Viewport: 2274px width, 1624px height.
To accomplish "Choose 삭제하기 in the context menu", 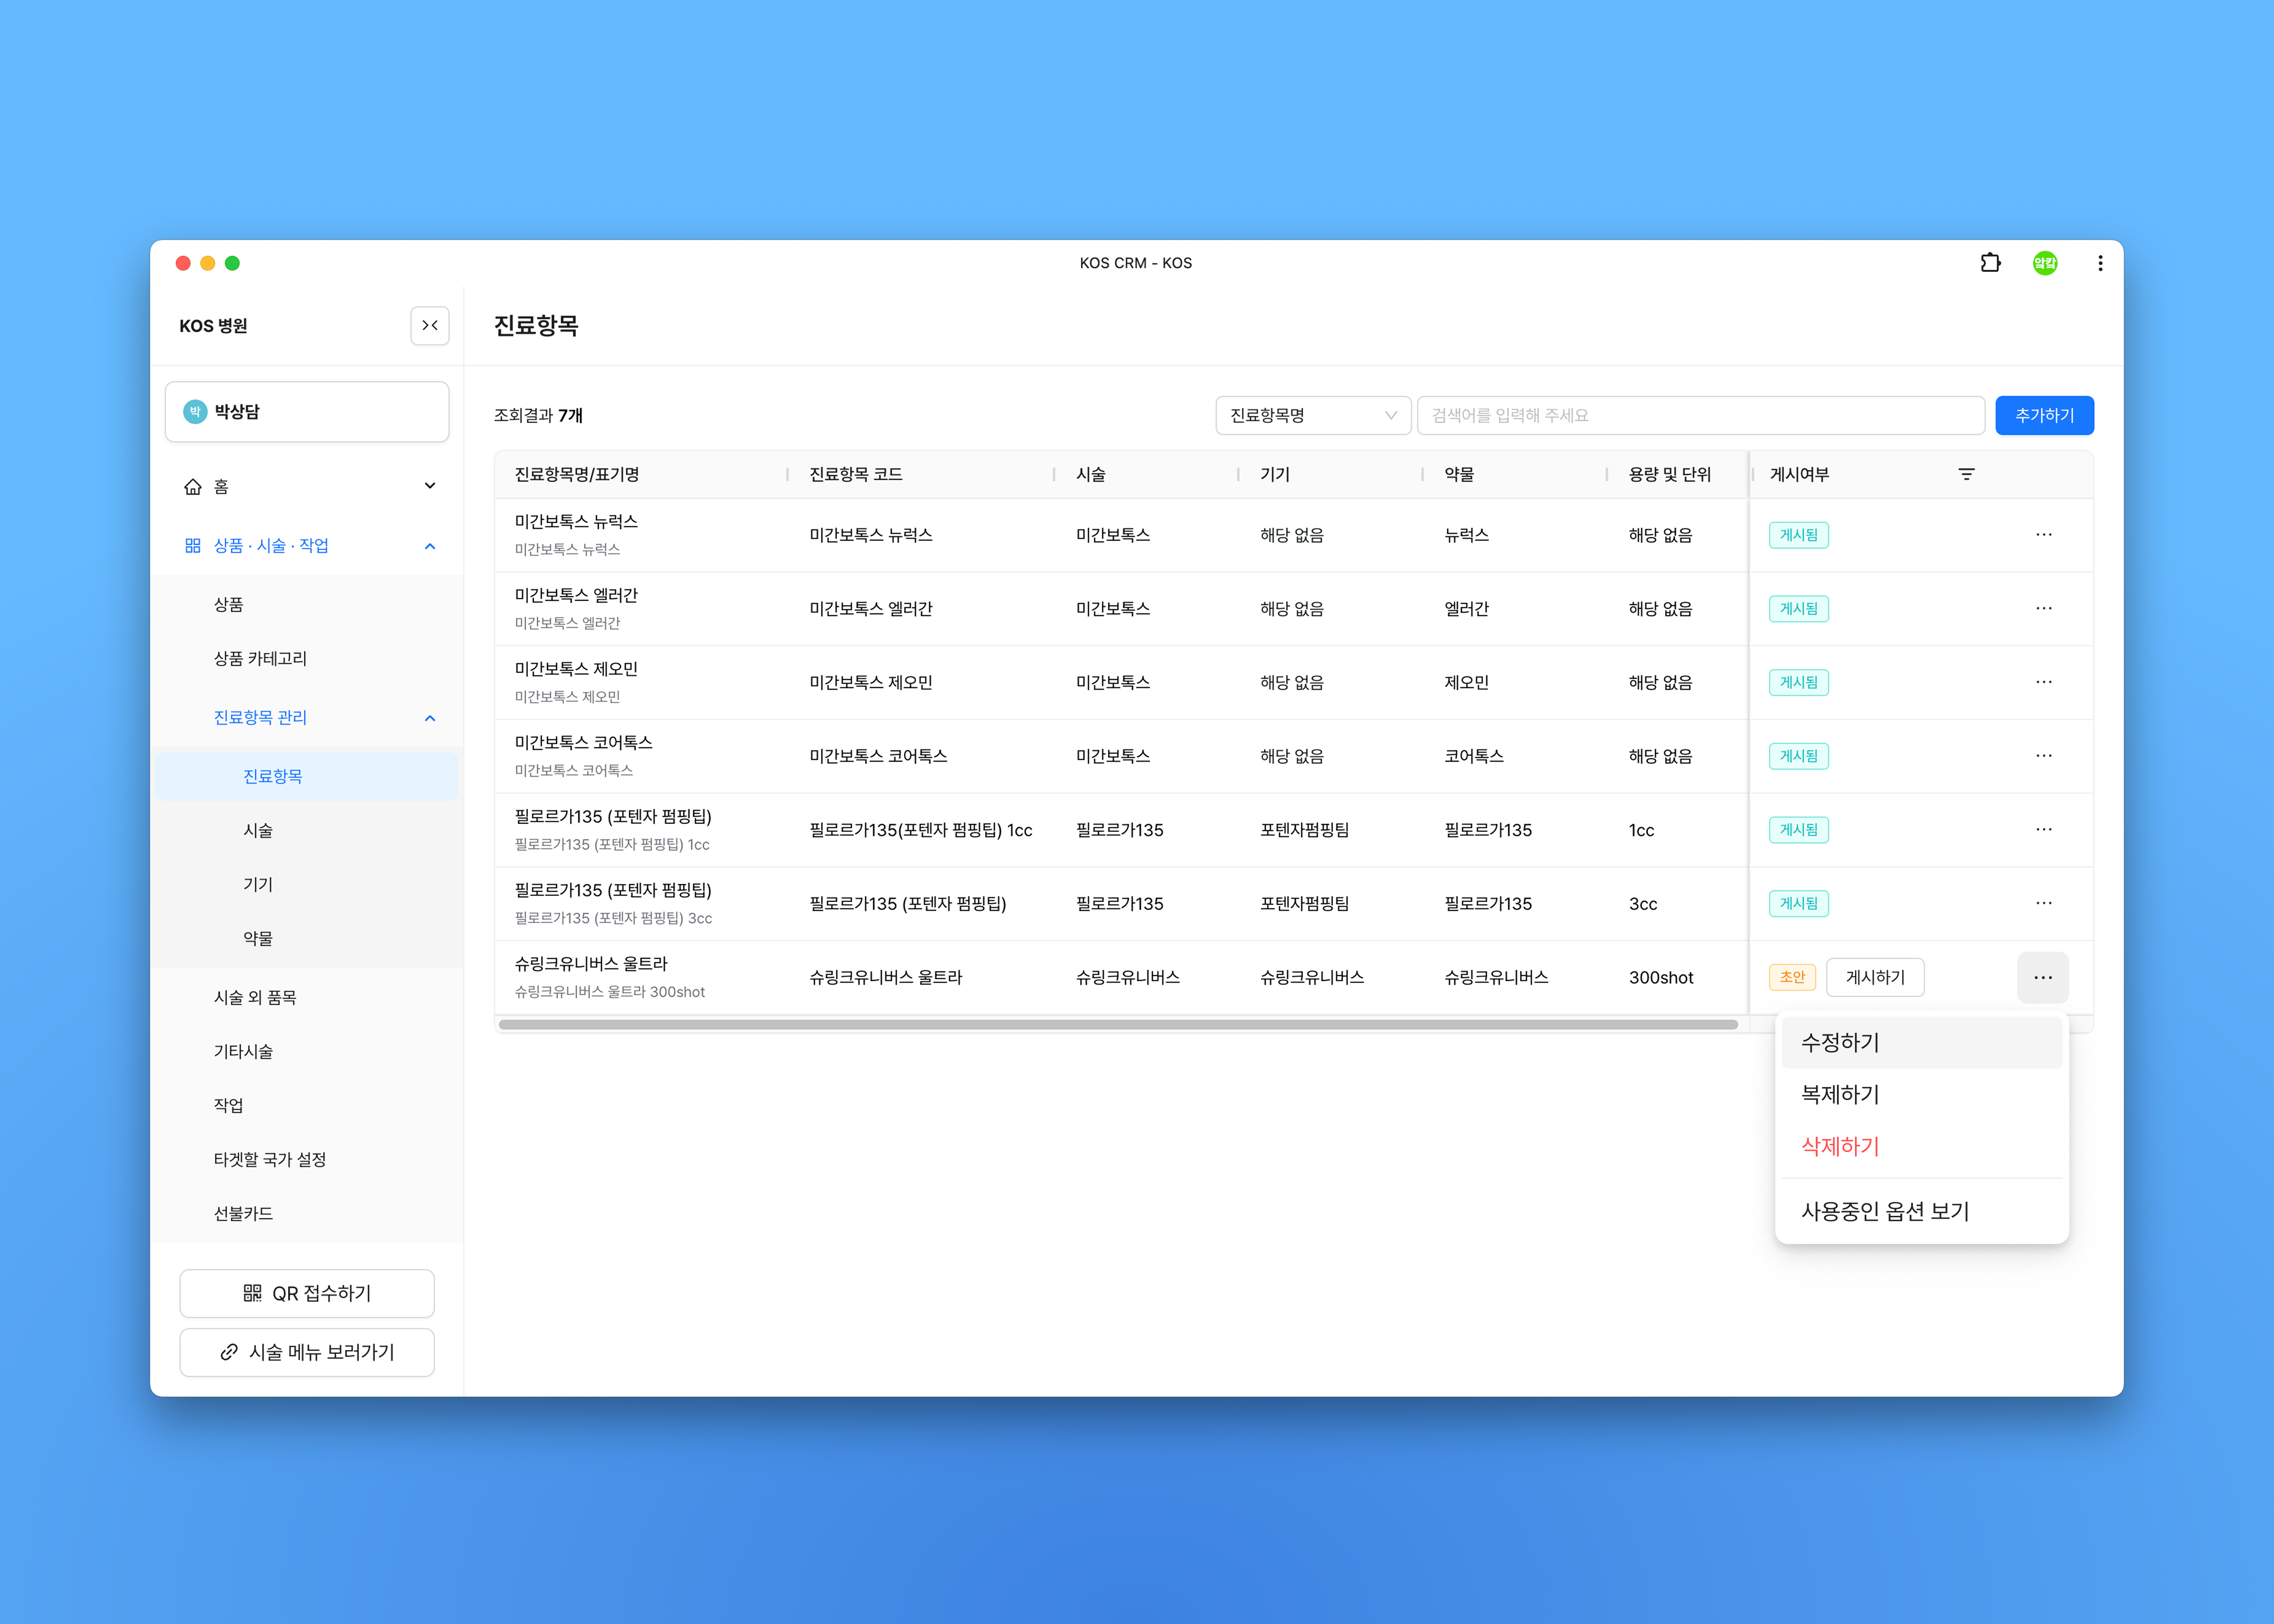I will (x=1840, y=1146).
